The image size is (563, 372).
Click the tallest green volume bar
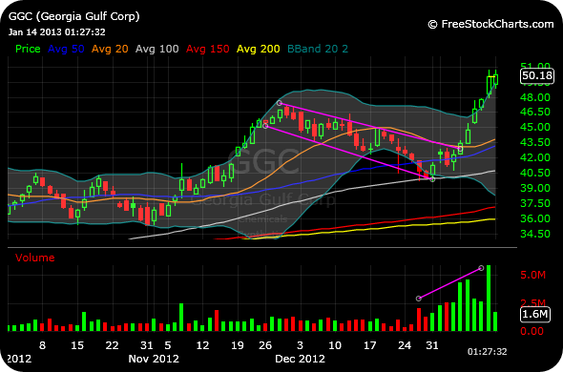[x=489, y=298]
